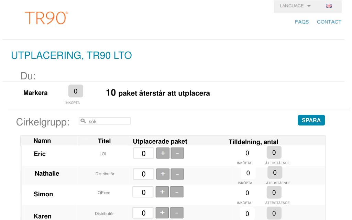
Task: Select the name Simon
Action: 43,194
